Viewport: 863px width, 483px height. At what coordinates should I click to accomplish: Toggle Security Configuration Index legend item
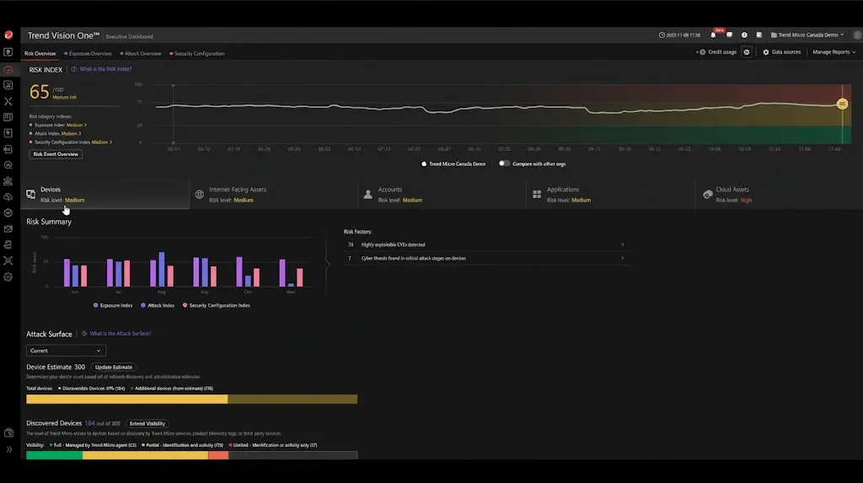tap(217, 305)
